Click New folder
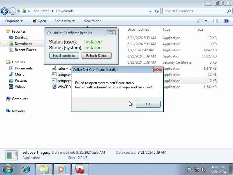The height and width of the screenshot is (175, 233). pos(92,21)
